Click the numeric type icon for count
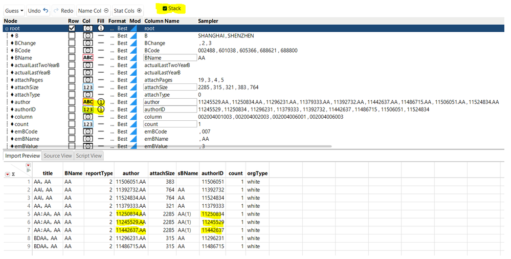The width and height of the screenshot is (511, 259). (87, 124)
